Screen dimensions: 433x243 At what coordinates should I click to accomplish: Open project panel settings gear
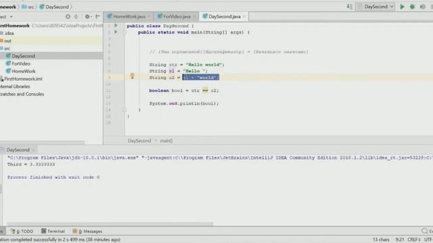tap(87, 16)
